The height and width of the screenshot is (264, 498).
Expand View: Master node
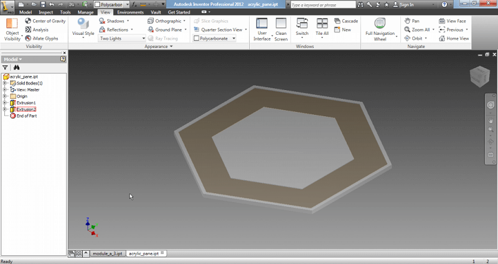click(x=5, y=89)
